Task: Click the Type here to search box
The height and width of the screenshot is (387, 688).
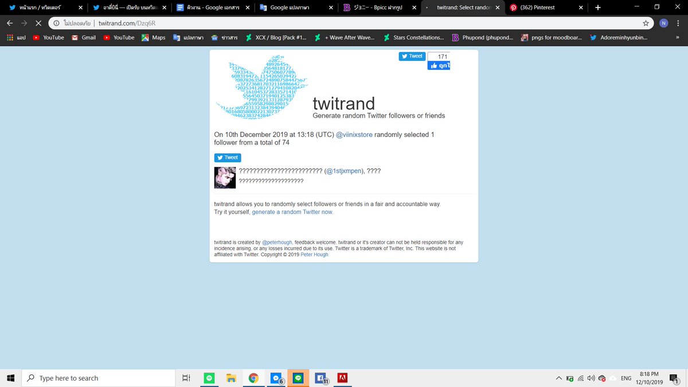Action: (98, 378)
